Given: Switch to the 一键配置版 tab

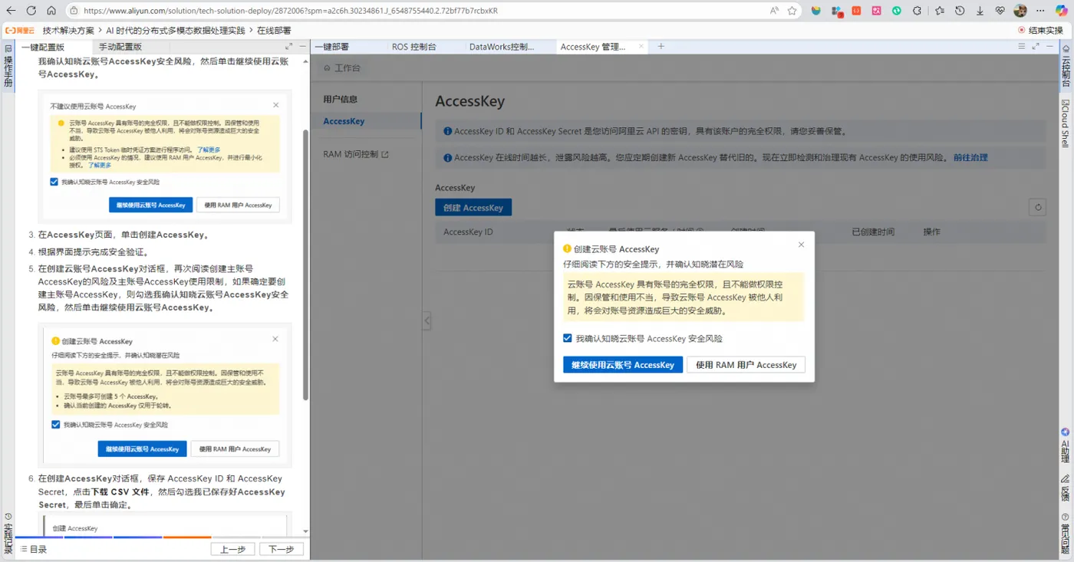Looking at the screenshot, I should [x=43, y=47].
